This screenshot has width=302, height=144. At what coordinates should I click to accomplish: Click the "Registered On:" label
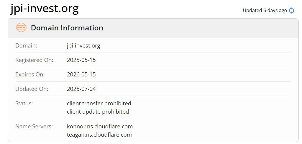[34, 60]
